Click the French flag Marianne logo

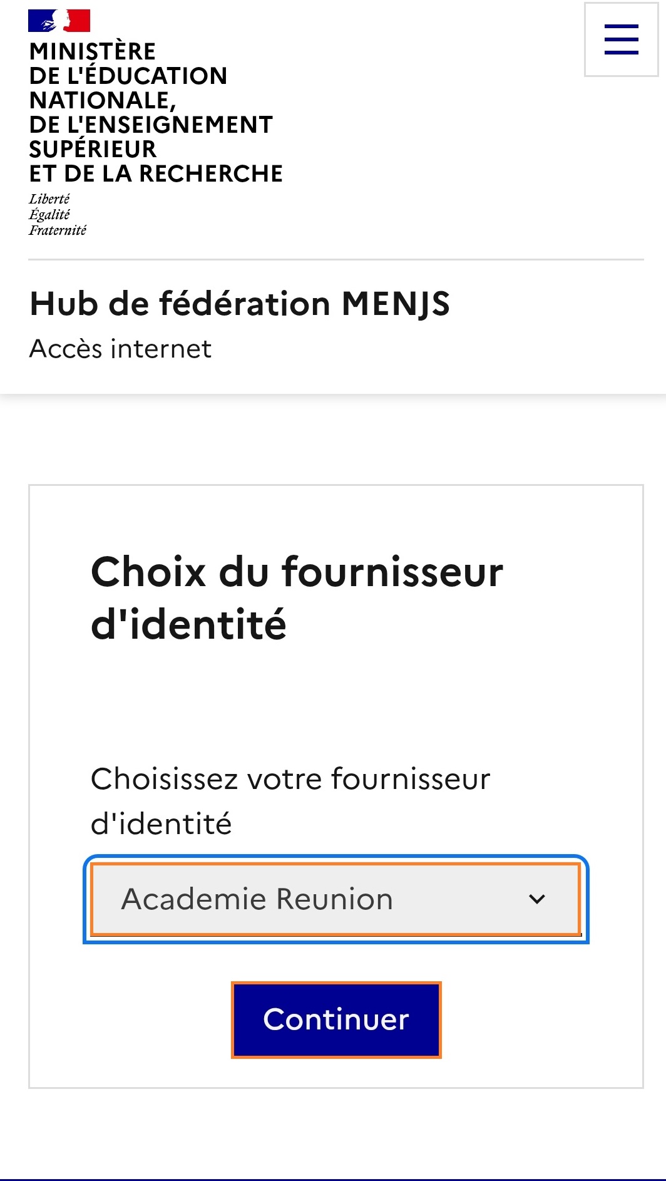coord(59,21)
